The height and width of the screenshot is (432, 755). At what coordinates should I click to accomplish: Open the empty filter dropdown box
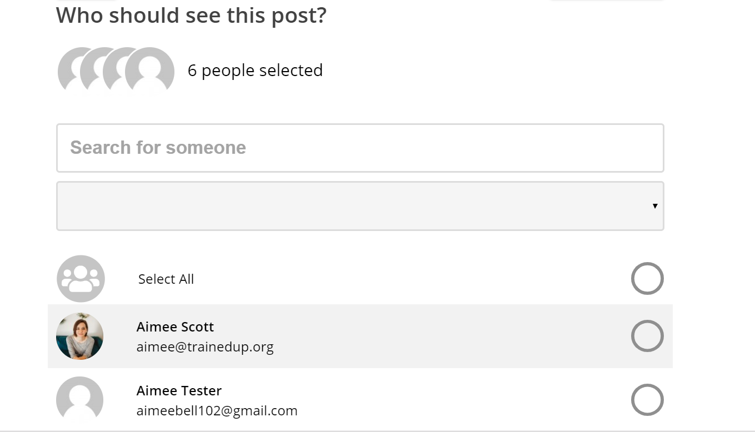(360, 206)
